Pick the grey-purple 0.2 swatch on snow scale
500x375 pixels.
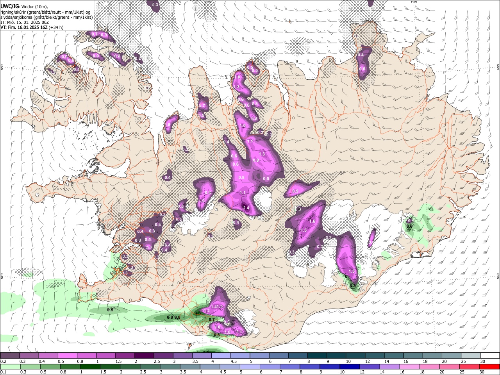10,355
